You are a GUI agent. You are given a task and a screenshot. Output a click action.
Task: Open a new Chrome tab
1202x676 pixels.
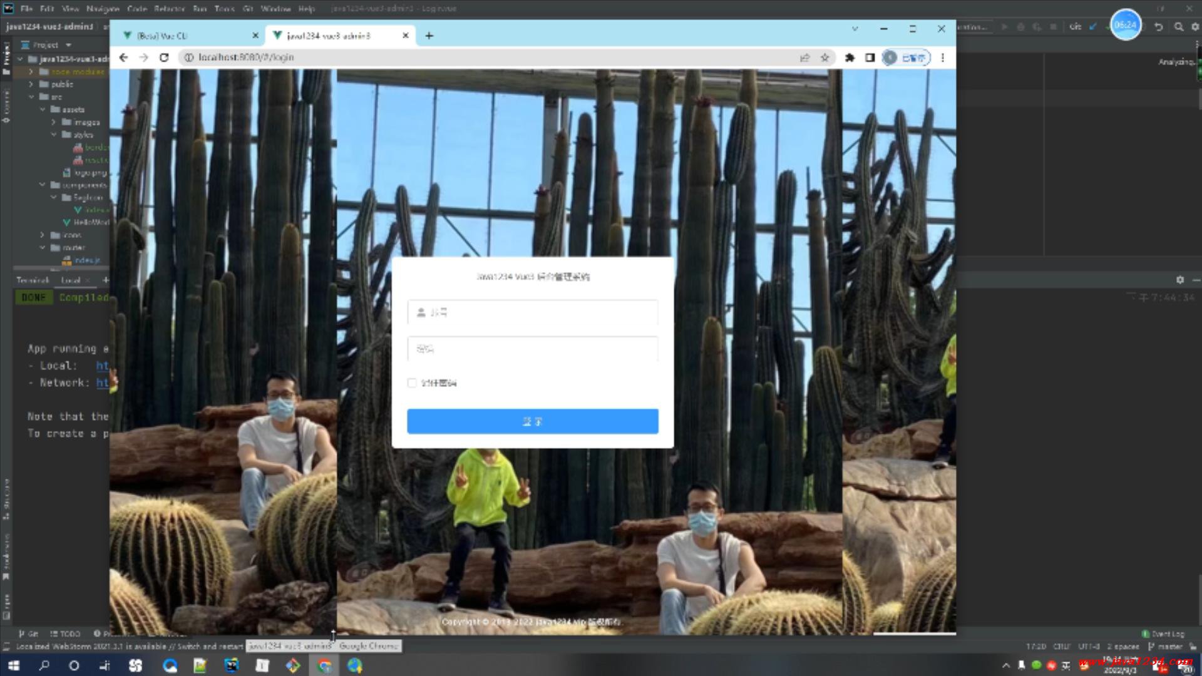point(429,36)
